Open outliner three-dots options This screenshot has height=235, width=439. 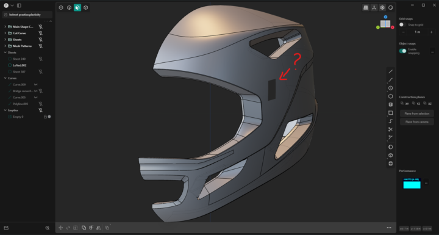[46, 21]
